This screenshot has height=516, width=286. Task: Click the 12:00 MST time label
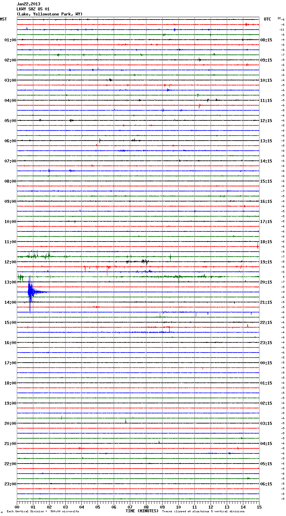10,262
